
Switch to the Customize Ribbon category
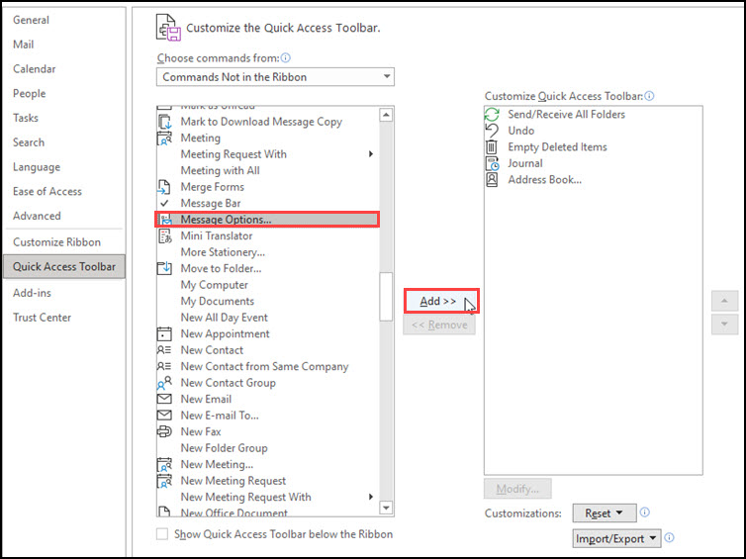click(x=56, y=242)
